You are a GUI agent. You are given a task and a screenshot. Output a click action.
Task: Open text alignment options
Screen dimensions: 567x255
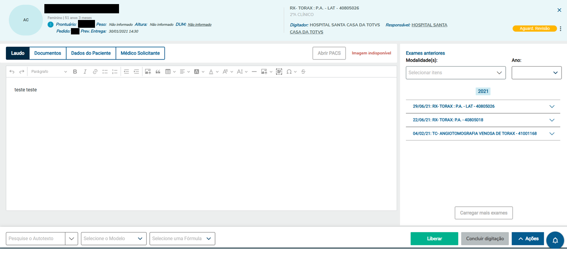[185, 72]
